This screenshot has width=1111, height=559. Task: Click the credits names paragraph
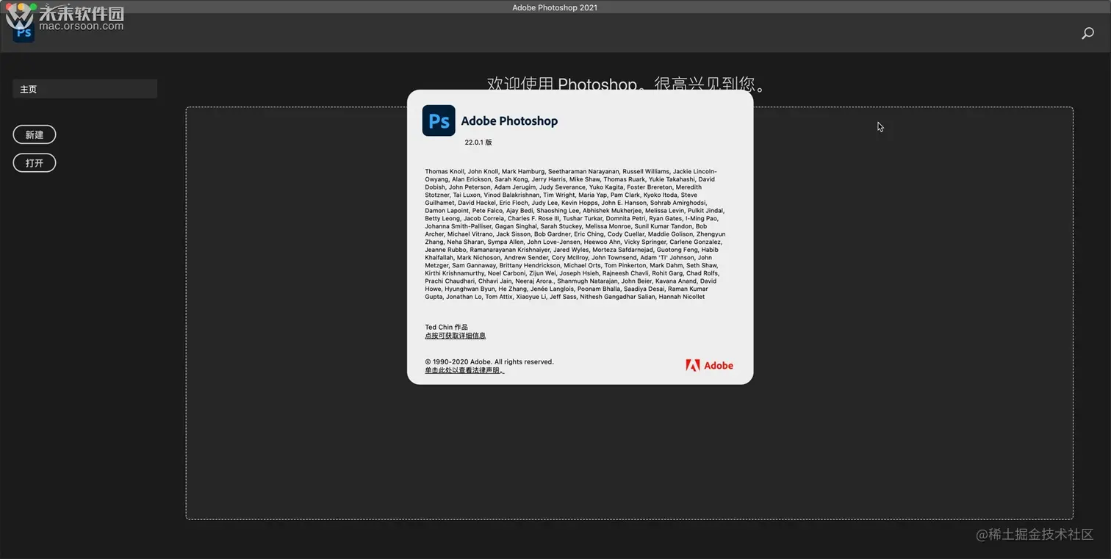coord(575,234)
